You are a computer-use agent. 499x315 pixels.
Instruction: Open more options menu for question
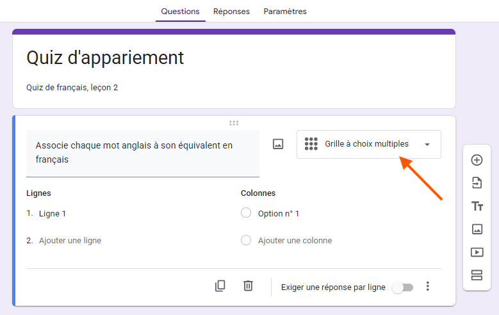coord(428,286)
